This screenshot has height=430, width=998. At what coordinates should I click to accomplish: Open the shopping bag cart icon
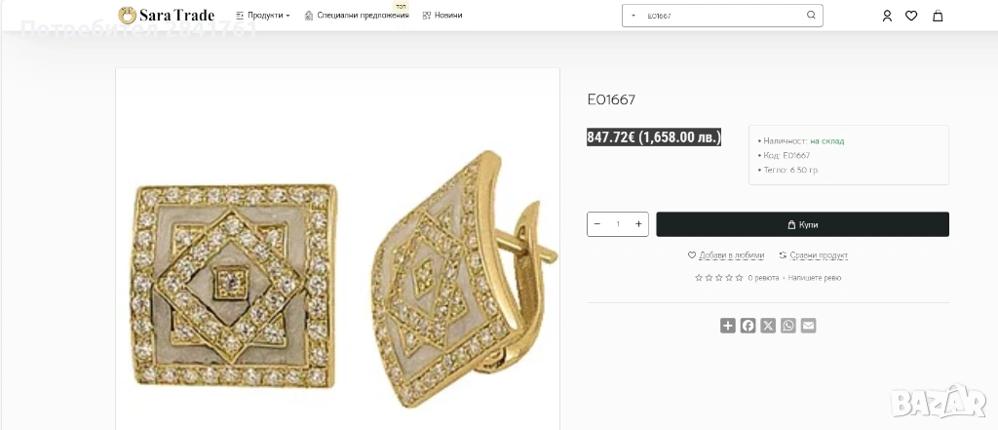tap(938, 16)
